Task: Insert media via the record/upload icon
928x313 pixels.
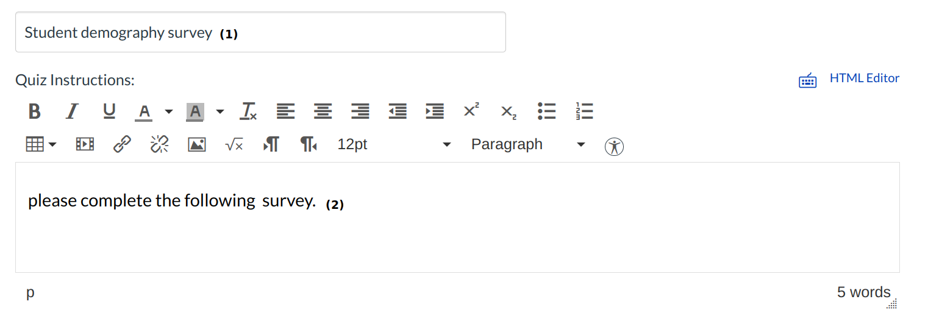Action: pos(85,144)
